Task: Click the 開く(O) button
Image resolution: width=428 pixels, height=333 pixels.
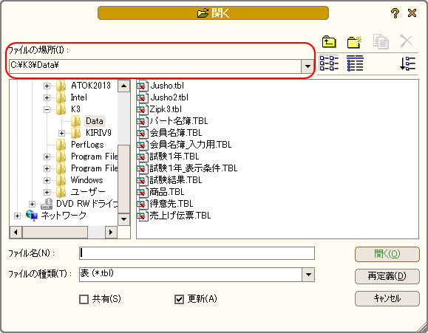Action: pos(387,254)
